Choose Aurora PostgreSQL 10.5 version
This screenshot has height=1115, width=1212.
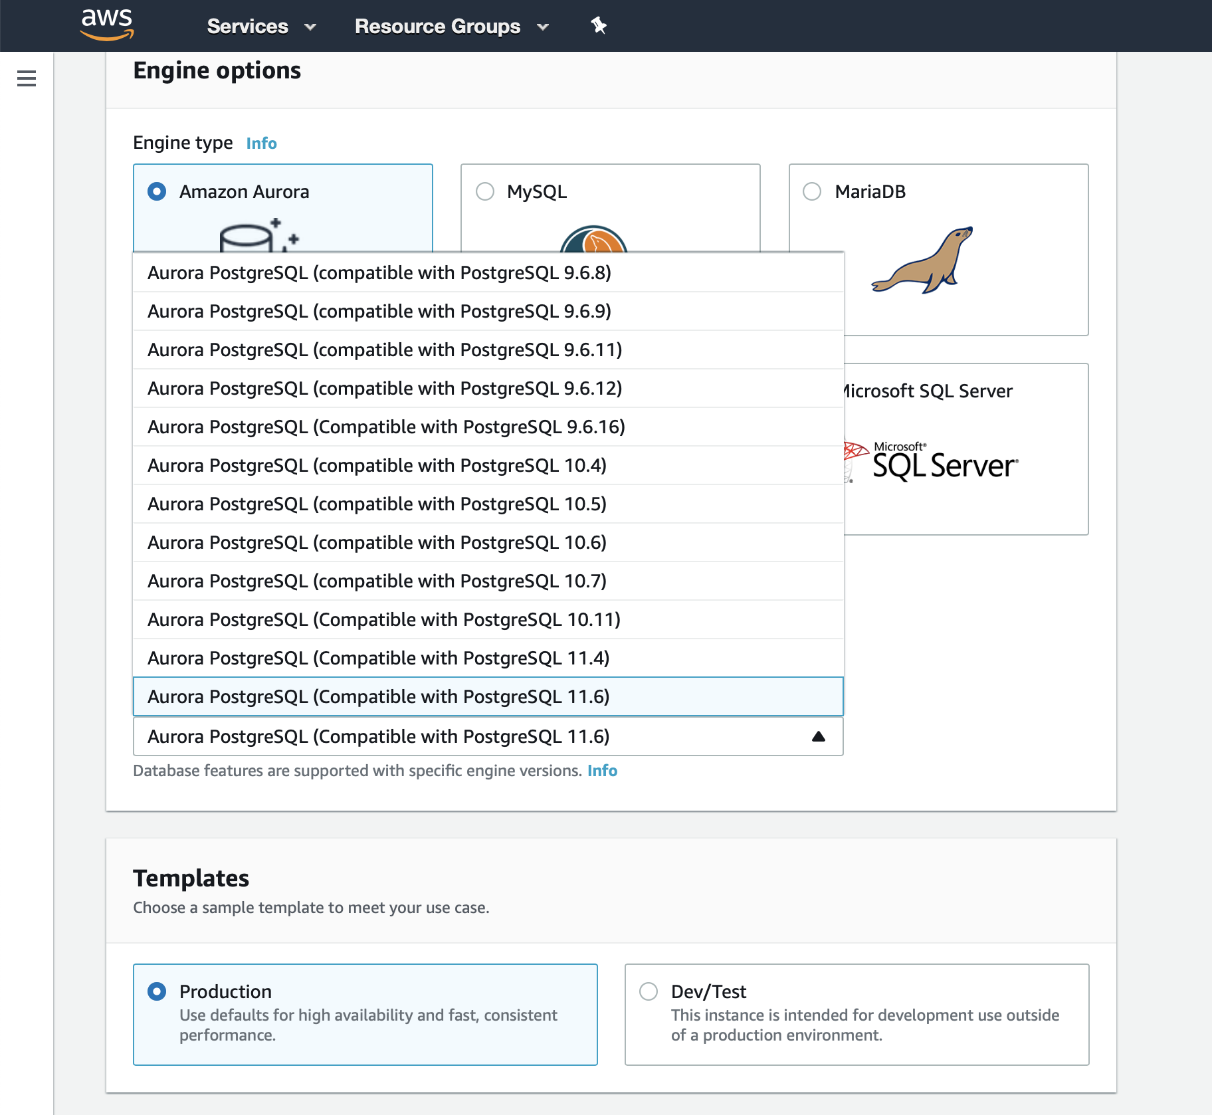[x=488, y=504]
